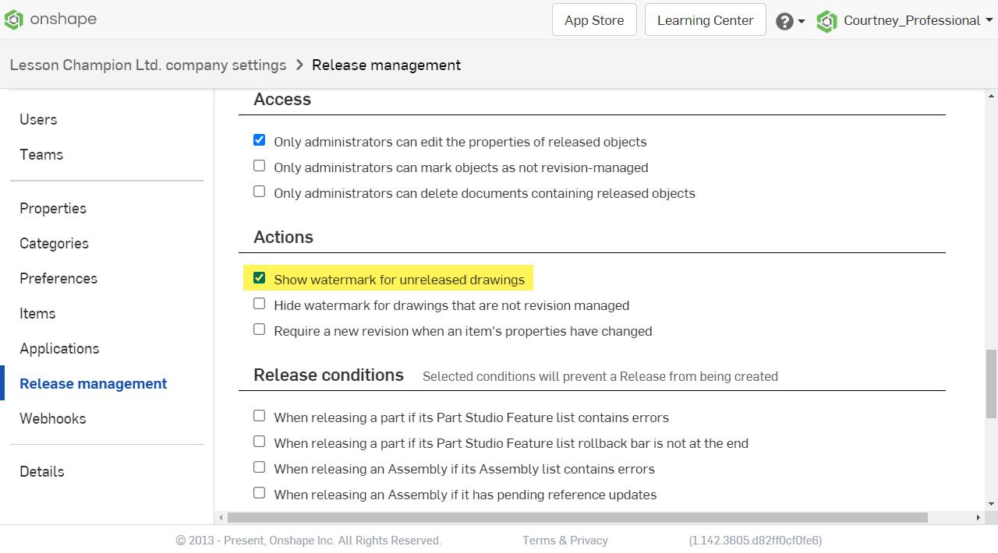Open the Help question mark icon

pyautogui.click(x=783, y=21)
